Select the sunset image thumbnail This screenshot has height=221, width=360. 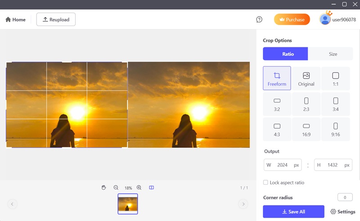[128, 204]
